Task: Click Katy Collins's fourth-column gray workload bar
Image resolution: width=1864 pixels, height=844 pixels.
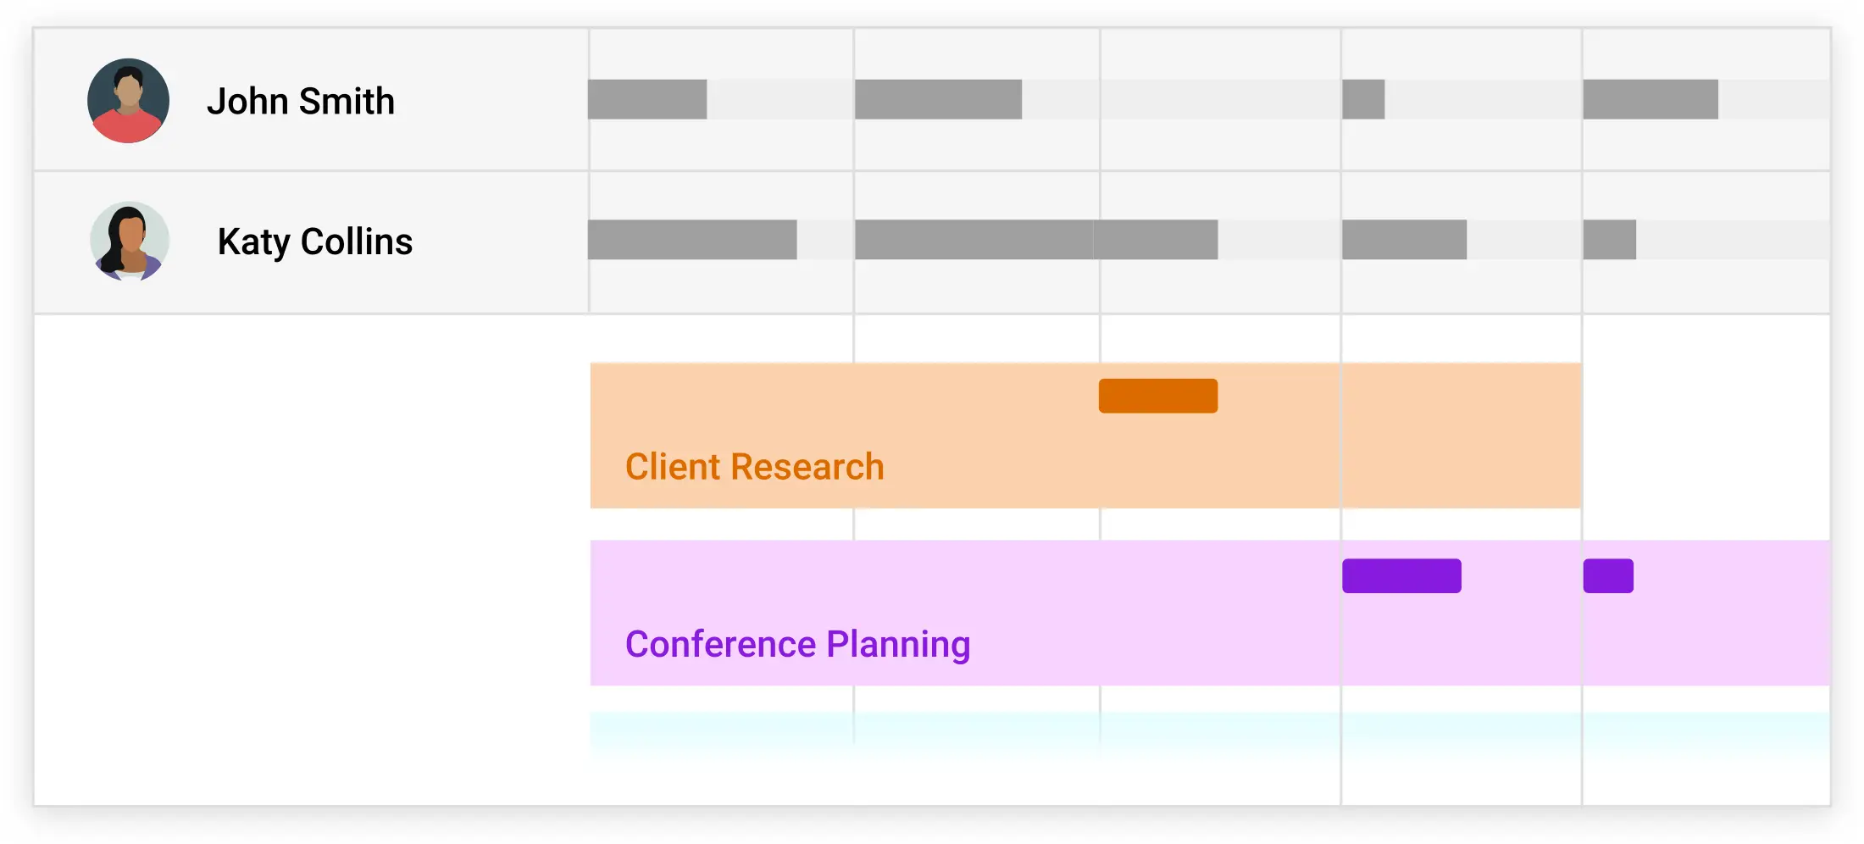Action: (x=1404, y=240)
